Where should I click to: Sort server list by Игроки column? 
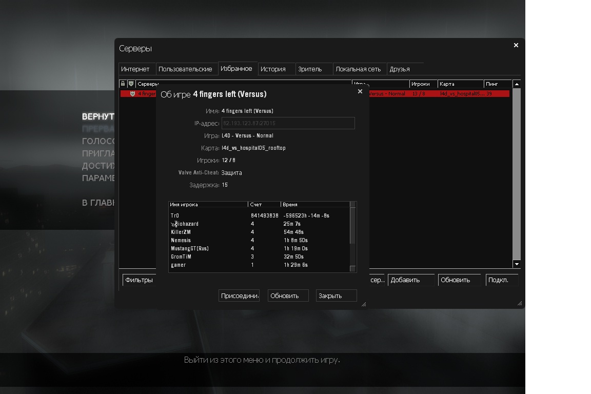[x=423, y=84]
